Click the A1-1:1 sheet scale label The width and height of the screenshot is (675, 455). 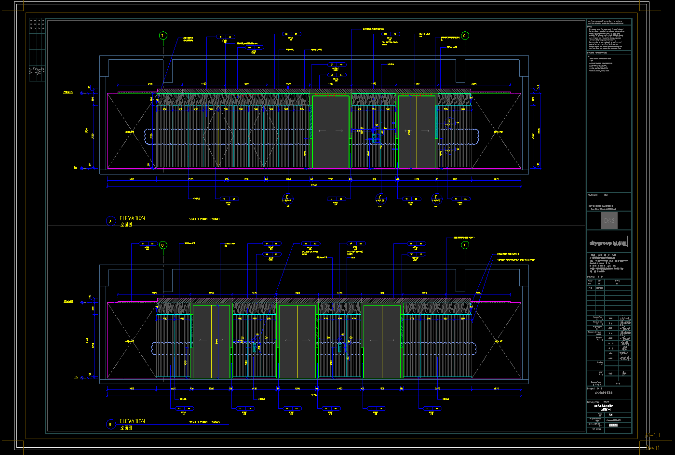pos(652,435)
